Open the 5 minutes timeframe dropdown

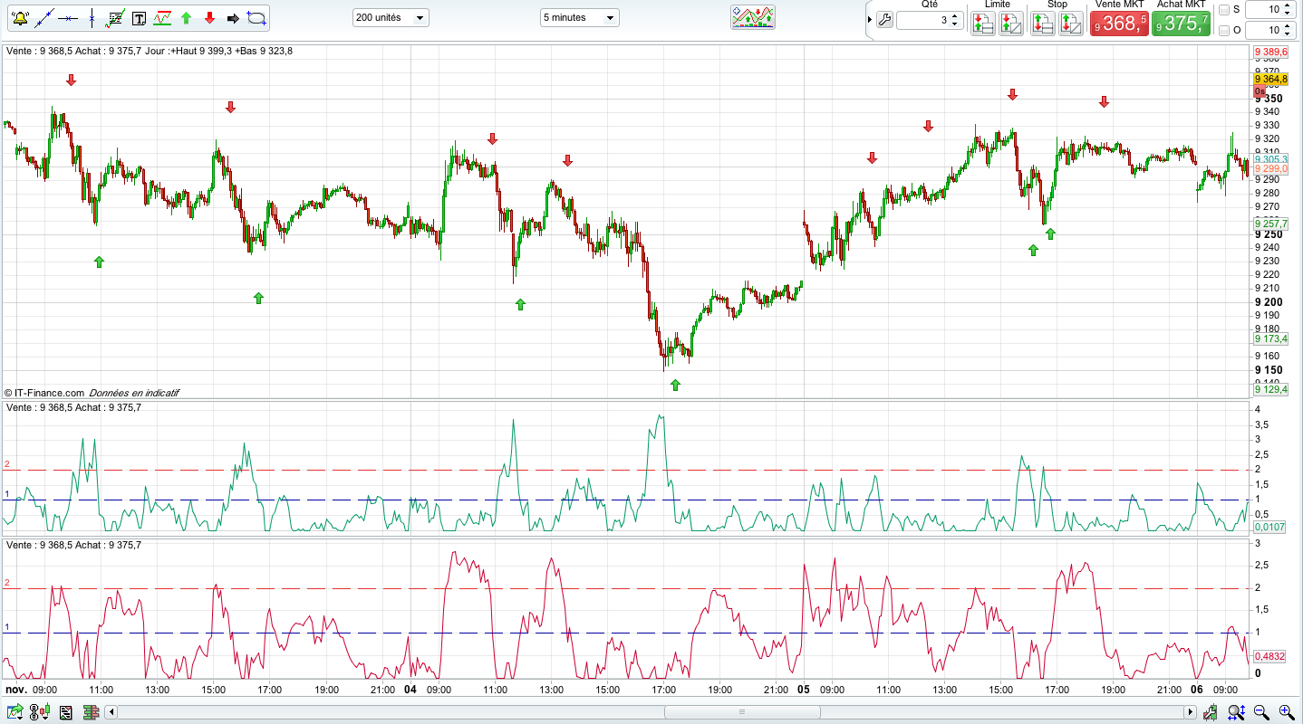tap(579, 18)
